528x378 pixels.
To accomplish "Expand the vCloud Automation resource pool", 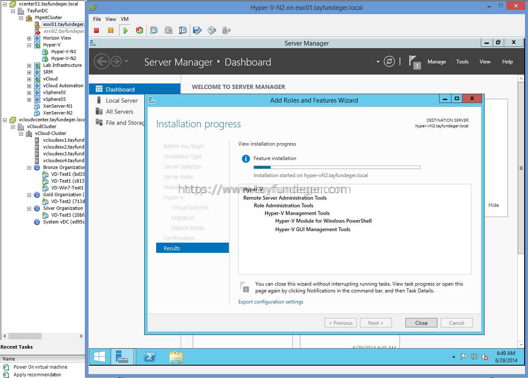I will pos(29,86).
